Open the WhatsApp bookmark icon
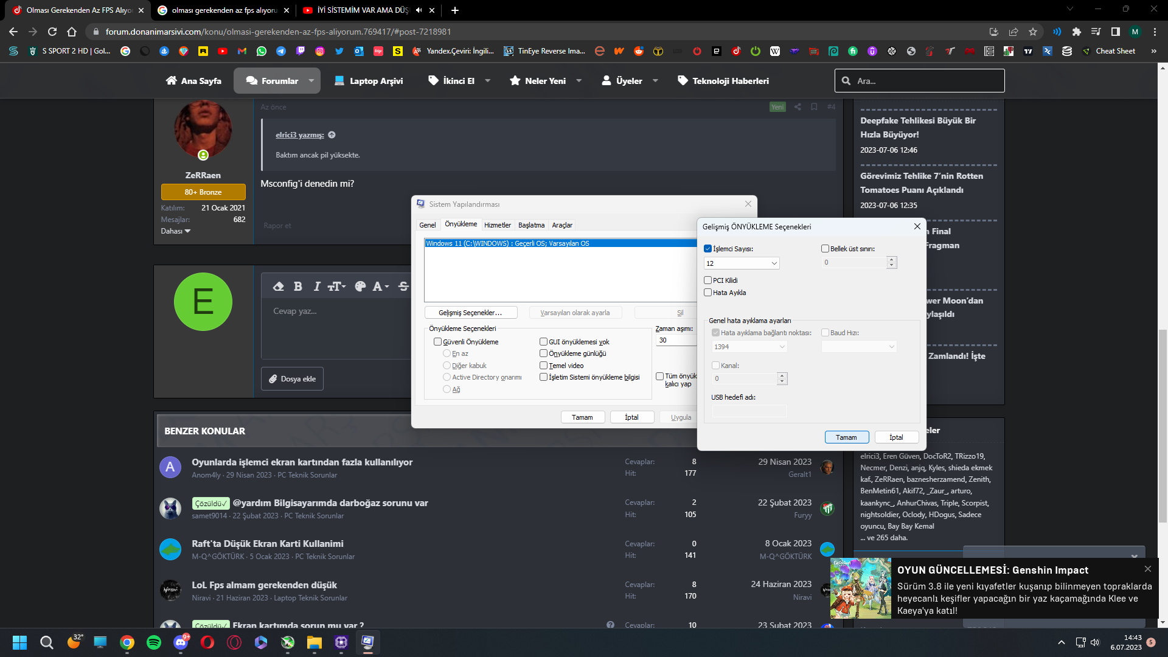Screen dimensions: 1168x657 (x=262, y=51)
